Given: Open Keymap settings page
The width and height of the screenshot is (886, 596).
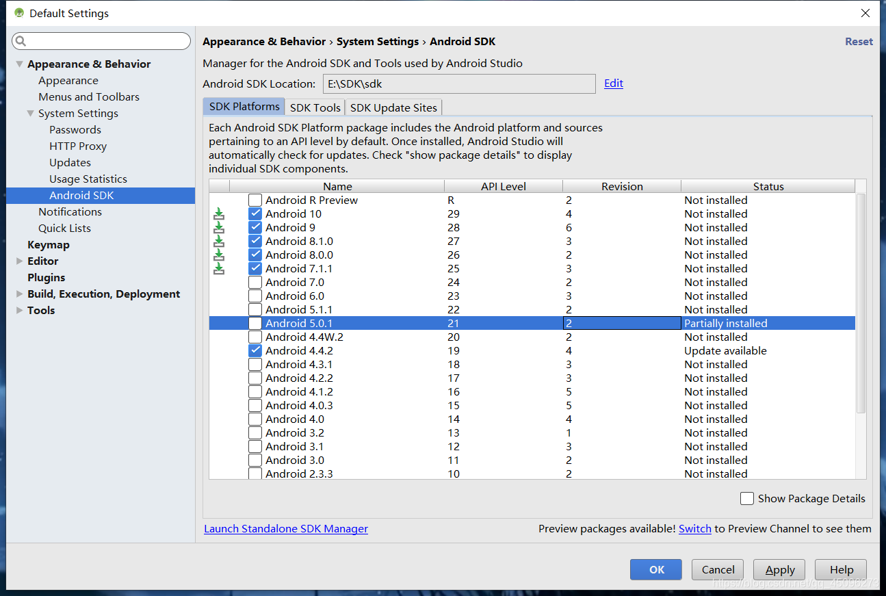Looking at the screenshot, I should pyautogui.click(x=49, y=244).
